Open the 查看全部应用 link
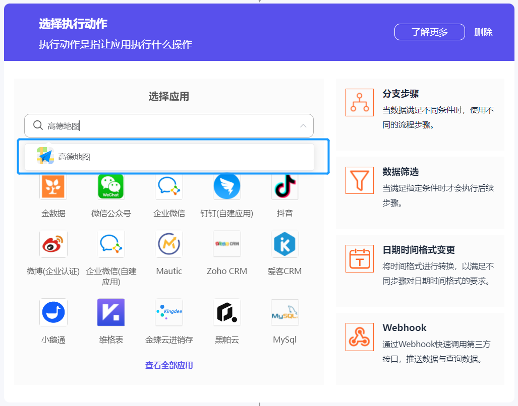This screenshot has width=518, height=406. coord(169,365)
